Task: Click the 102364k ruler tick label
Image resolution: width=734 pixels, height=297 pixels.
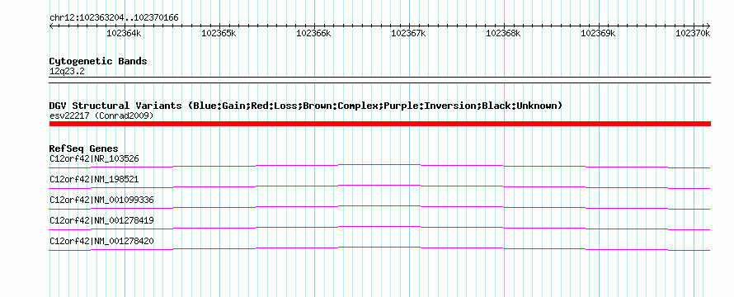Action: click(x=124, y=33)
